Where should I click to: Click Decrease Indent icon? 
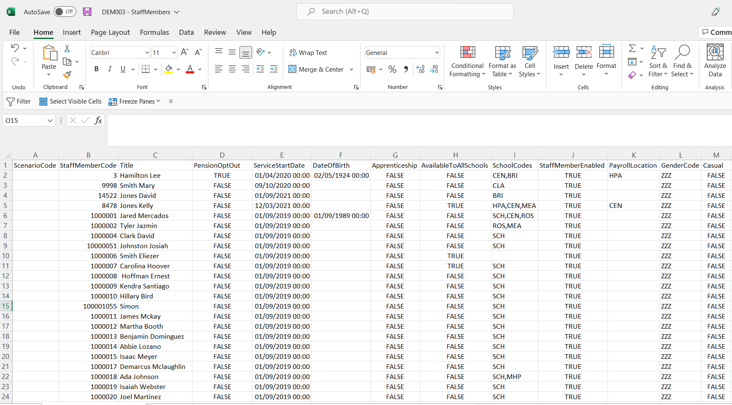pyautogui.click(x=260, y=69)
